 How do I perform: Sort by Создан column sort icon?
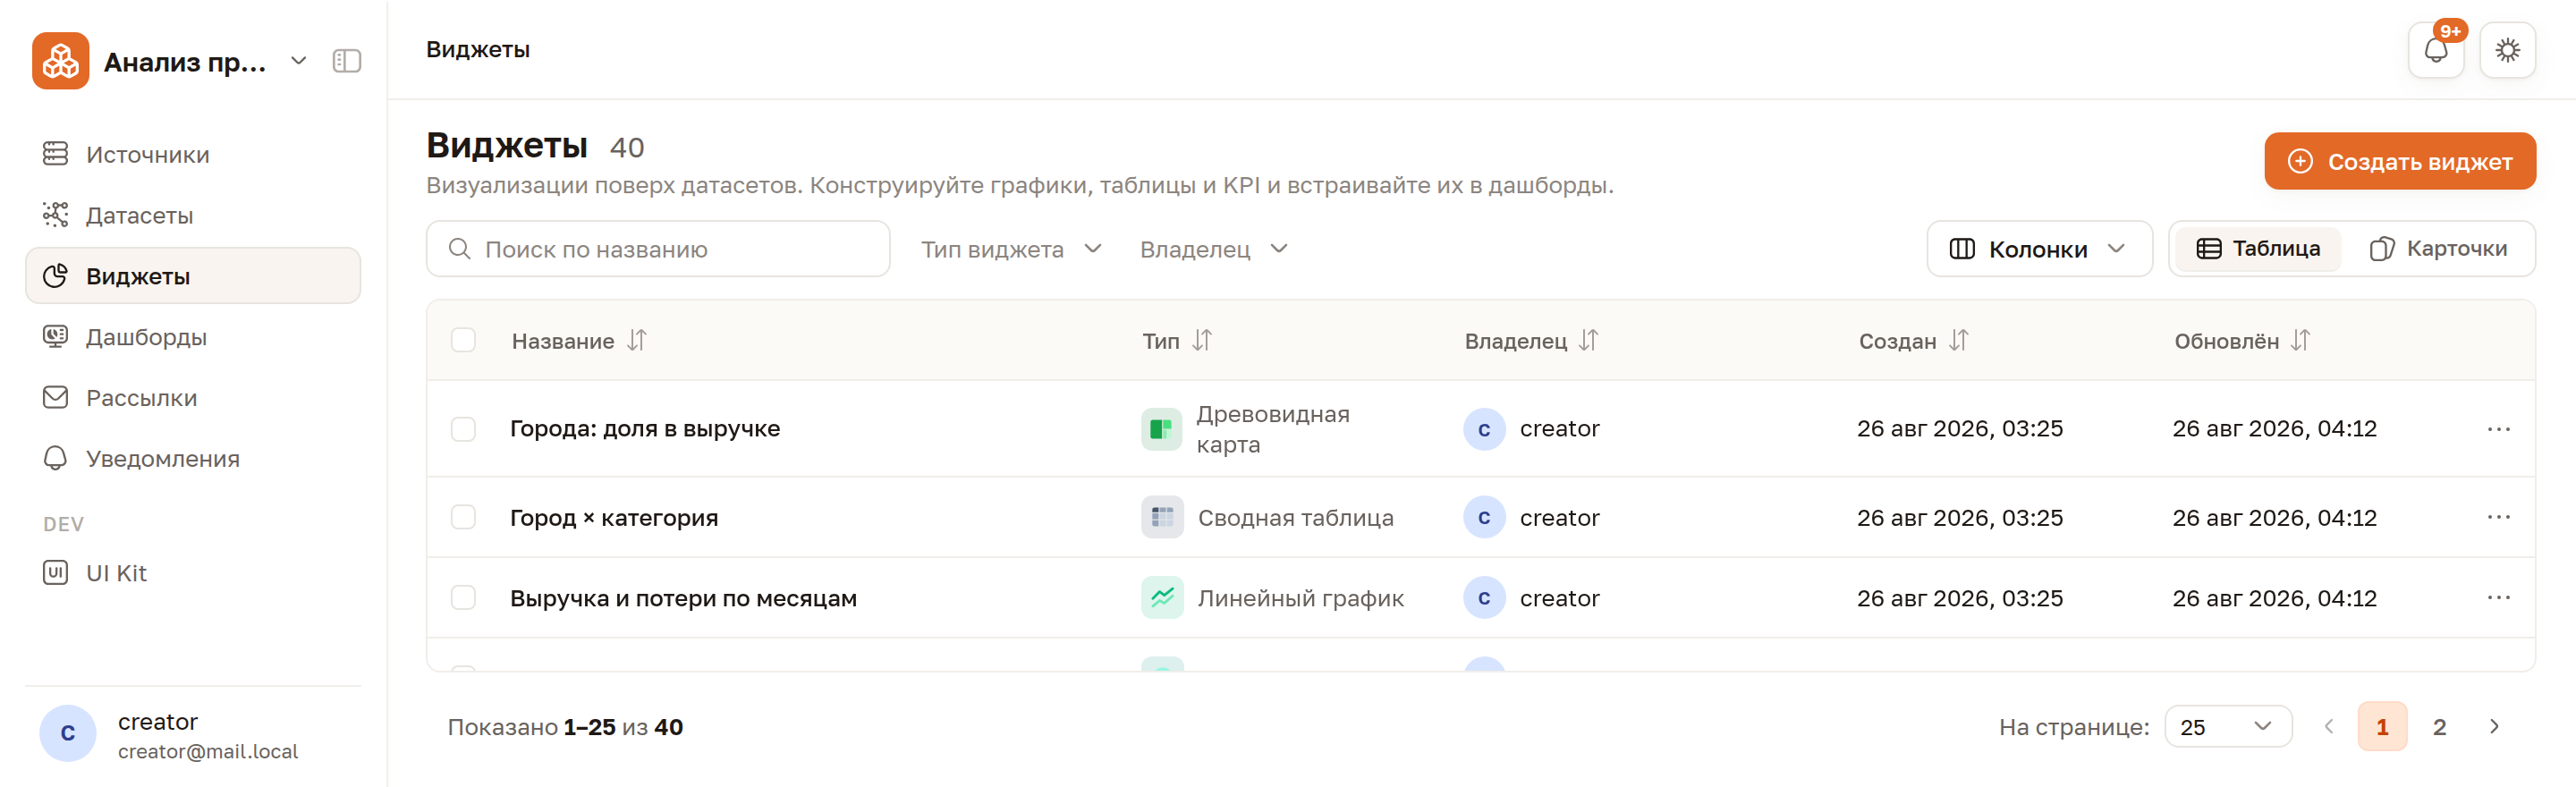click(x=1958, y=341)
